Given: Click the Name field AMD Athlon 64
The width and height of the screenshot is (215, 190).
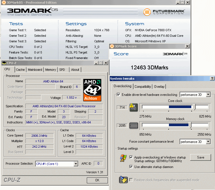Looking at the screenshot, I should [x=53, y=81].
